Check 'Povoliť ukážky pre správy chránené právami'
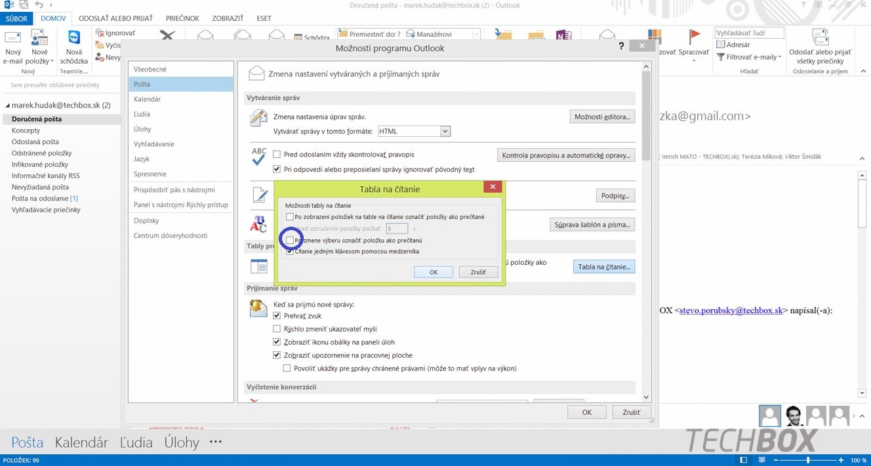Viewport: 871px width, 466px height. pyautogui.click(x=287, y=368)
